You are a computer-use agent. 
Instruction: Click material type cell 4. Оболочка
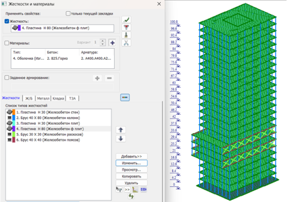pos(29,58)
